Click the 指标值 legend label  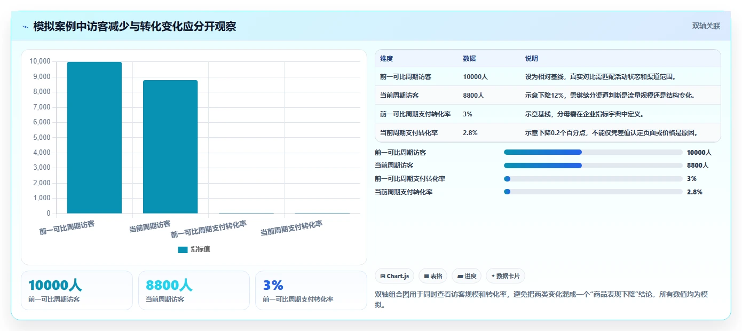[200, 249]
